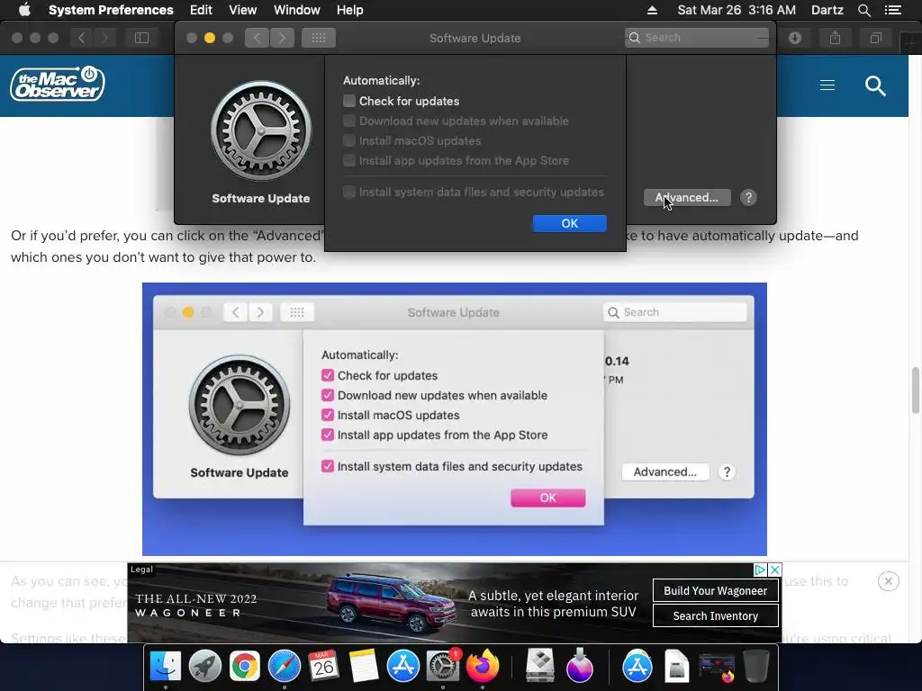This screenshot has height=691, width=922.
Task: Click Search Inventory ad button
Action: [715, 615]
